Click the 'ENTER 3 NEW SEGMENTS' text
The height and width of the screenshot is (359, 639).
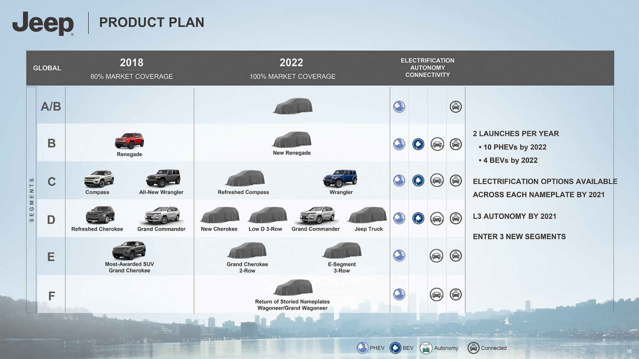(519, 236)
